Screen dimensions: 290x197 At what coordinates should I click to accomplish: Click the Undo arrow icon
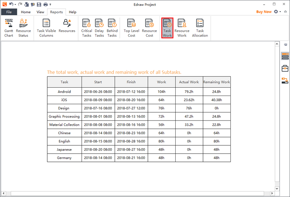pos(11,4)
